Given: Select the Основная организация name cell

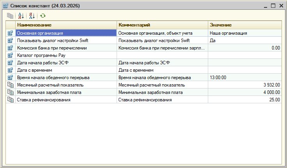Looking at the screenshot, I should (66, 33).
